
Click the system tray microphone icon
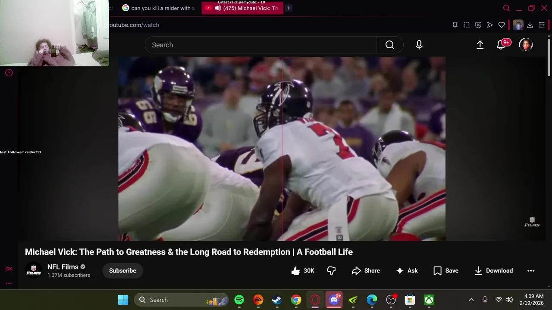485,300
